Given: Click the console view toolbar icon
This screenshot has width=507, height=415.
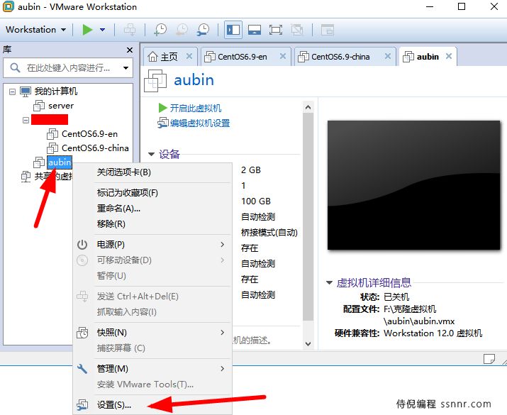Looking at the screenshot, I should click(x=327, y=30).
